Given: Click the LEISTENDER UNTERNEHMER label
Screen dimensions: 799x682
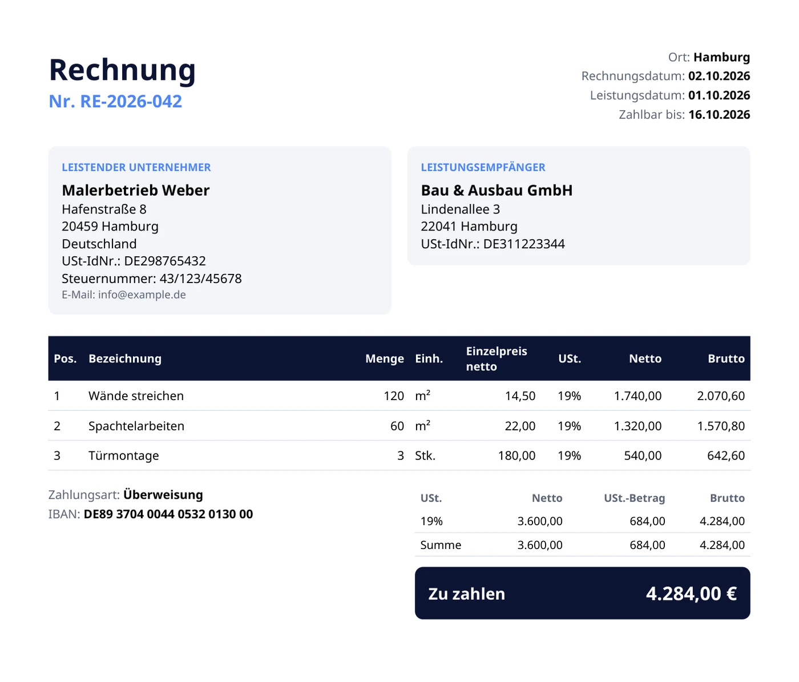Looking at the screenshot, I should point(136,167).
